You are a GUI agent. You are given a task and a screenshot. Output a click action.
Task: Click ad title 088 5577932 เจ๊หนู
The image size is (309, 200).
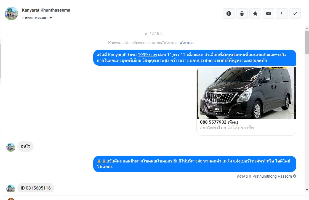[219, 122]
